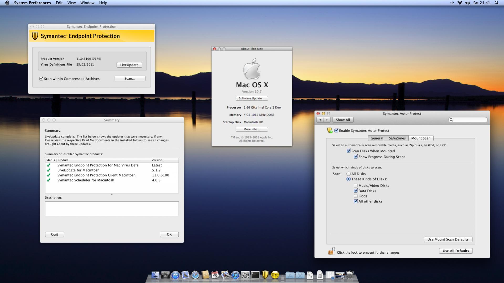Screen dimensions: 504x283
Task: Open Address Book in the Dock
Action: point(205,275)
